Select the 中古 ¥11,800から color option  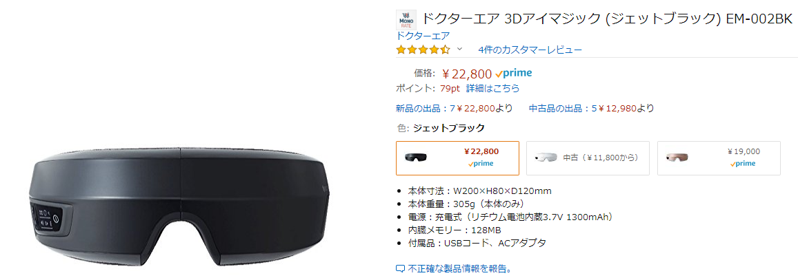point(588,158)
